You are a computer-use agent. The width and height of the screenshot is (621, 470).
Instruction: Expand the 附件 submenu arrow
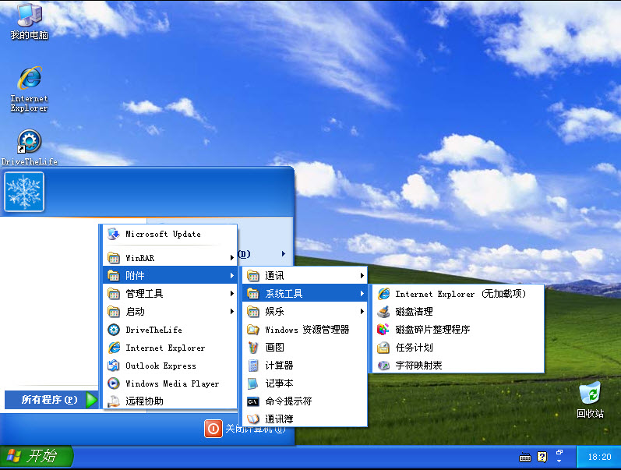pyautogui.click(x=231, y=275)
